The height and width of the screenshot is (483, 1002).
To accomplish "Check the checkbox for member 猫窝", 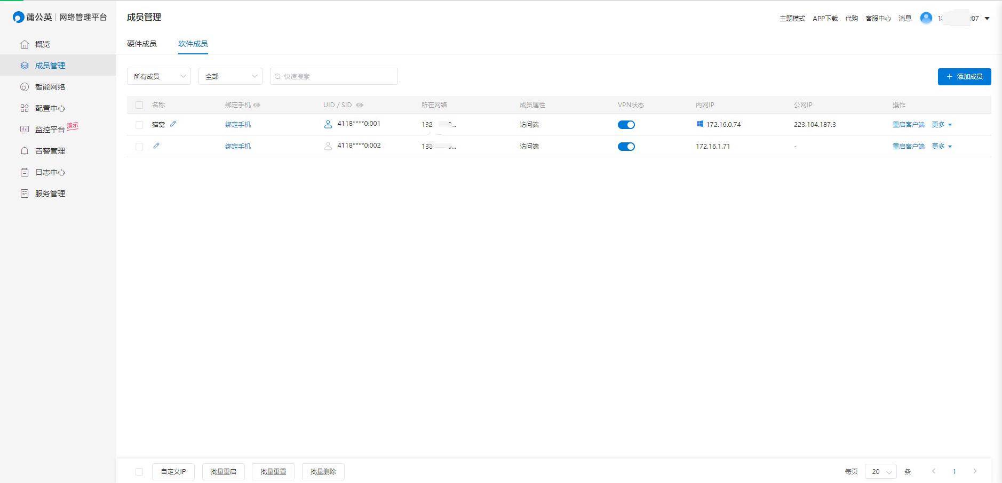I will click(x=139, y=125).
